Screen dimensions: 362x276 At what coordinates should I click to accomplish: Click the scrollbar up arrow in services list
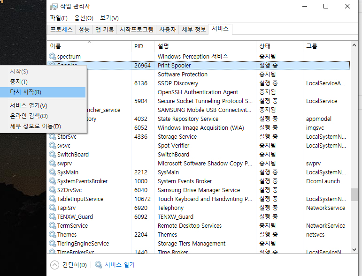[354, 45]
